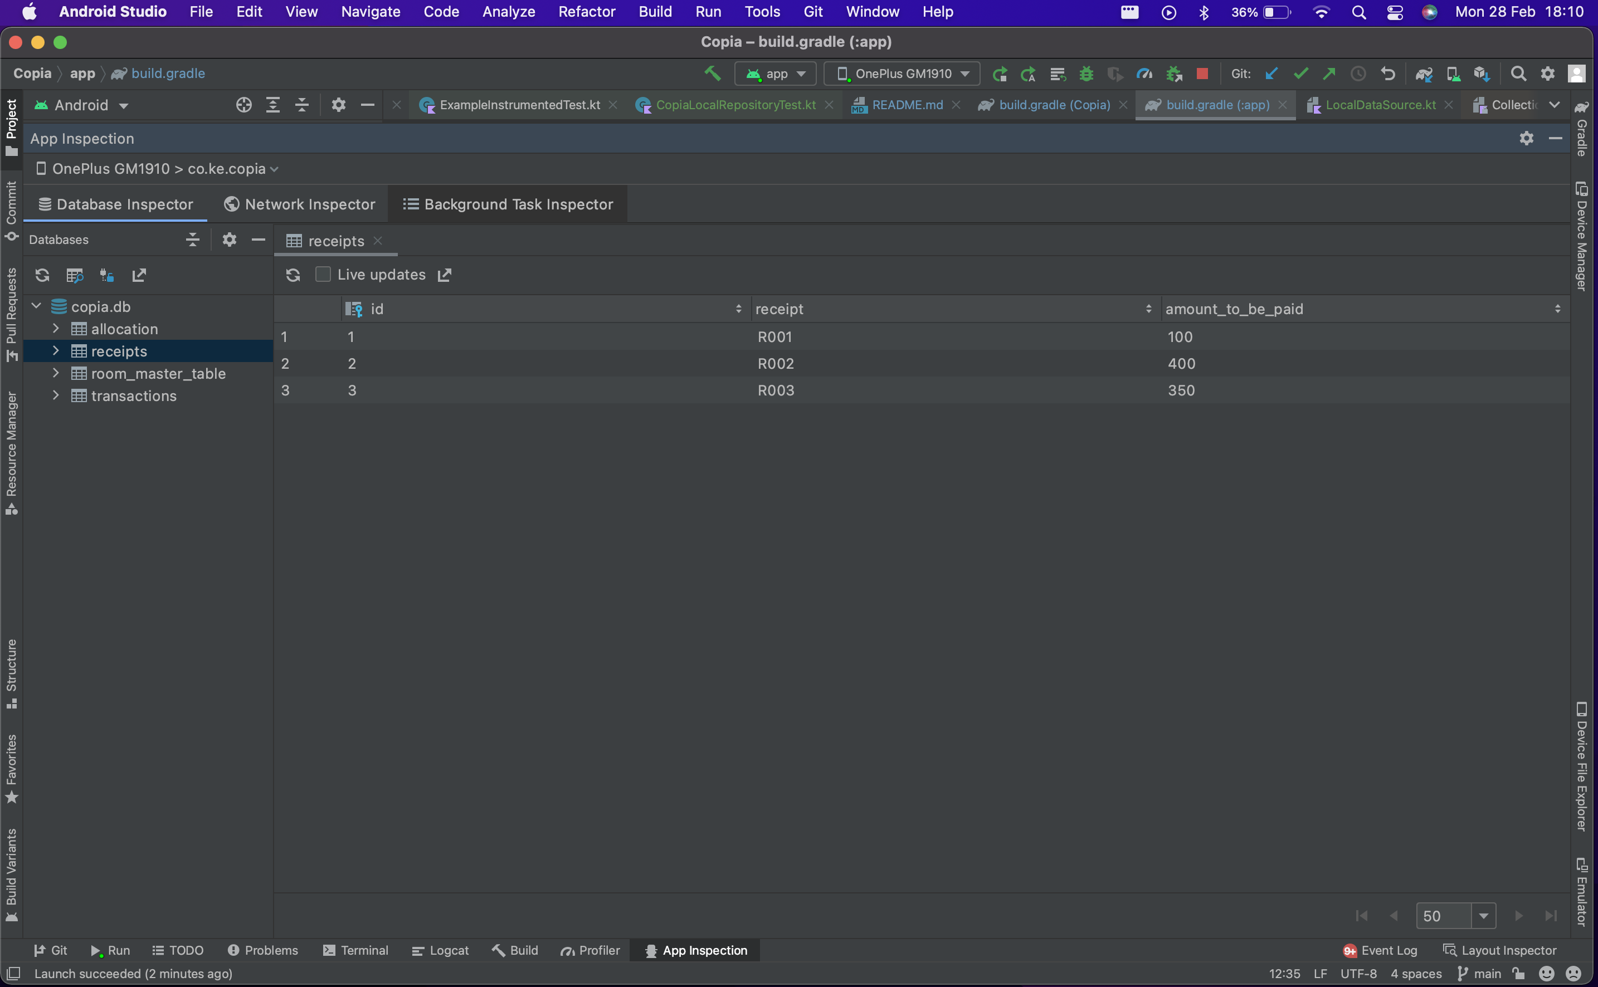Open the page size 50 dropdown
This screenshot has width=1598, height=987.
coord(1483,916)
